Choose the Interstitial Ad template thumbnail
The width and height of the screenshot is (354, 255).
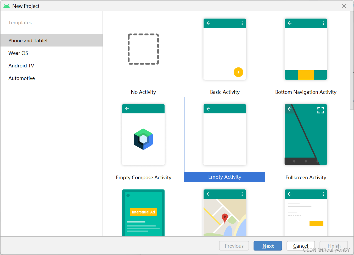click(143, 213)
